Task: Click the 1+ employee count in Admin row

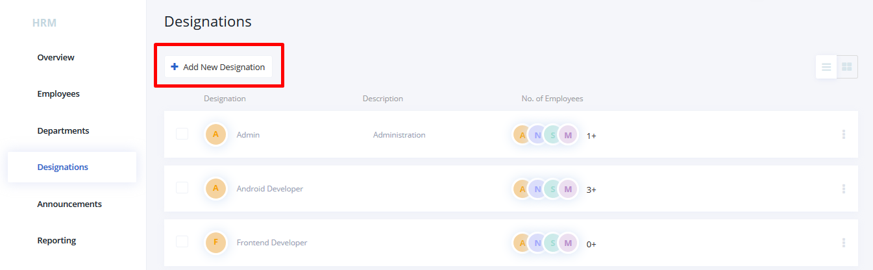Action: (591, 136)
